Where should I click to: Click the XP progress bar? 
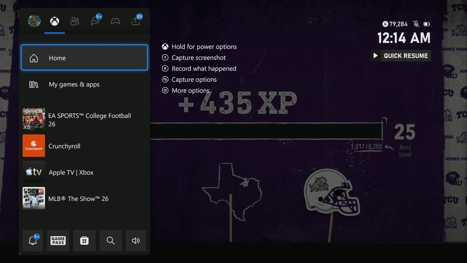click(x=266, y=131)
